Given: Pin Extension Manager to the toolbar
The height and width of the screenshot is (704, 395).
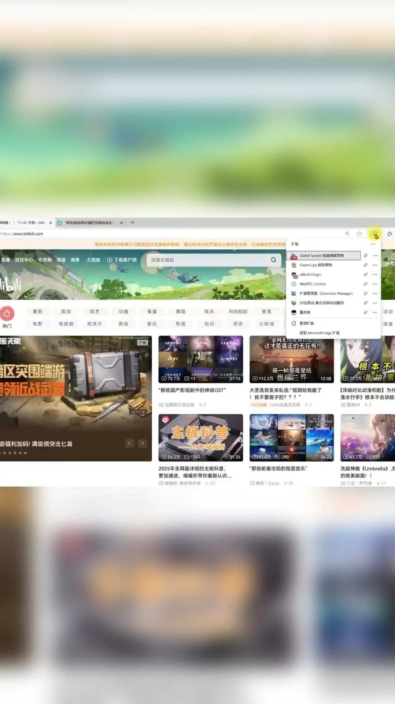Looking at the screenshot, I should click(x=365, y=293).
